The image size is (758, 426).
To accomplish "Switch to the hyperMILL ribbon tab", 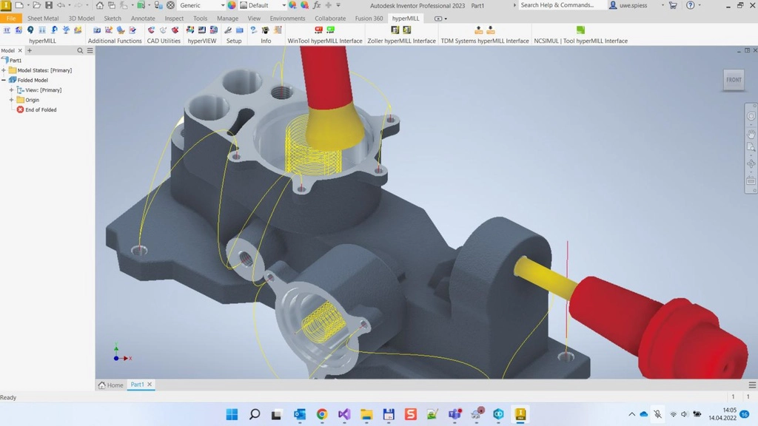I will [x=405, y=18].
